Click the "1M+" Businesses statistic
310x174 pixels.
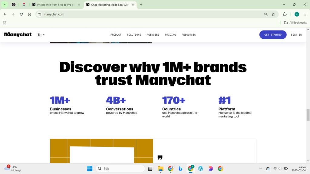point(60,100)
